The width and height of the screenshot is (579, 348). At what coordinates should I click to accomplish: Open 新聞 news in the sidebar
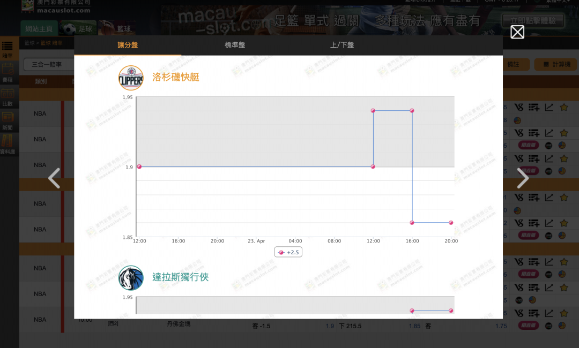(x=8, y=122)
